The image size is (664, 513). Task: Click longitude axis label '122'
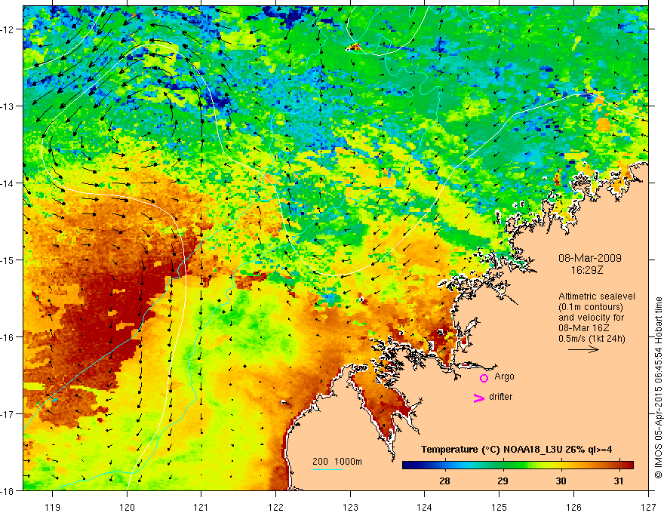pyautogui.click(x=275, y=507)
